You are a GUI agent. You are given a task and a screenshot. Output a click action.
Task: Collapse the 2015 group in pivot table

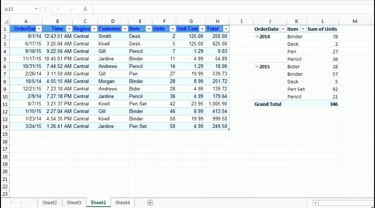click(x=256, y=67)
